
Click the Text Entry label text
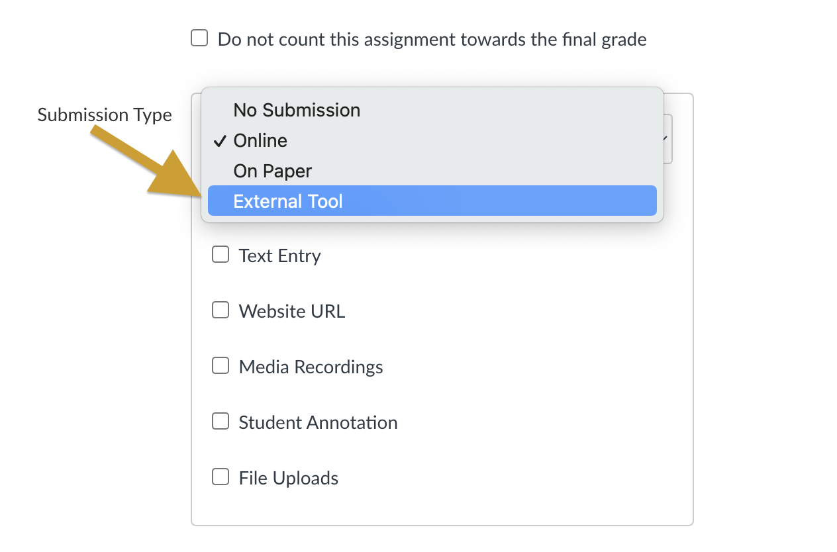point(279,256)
